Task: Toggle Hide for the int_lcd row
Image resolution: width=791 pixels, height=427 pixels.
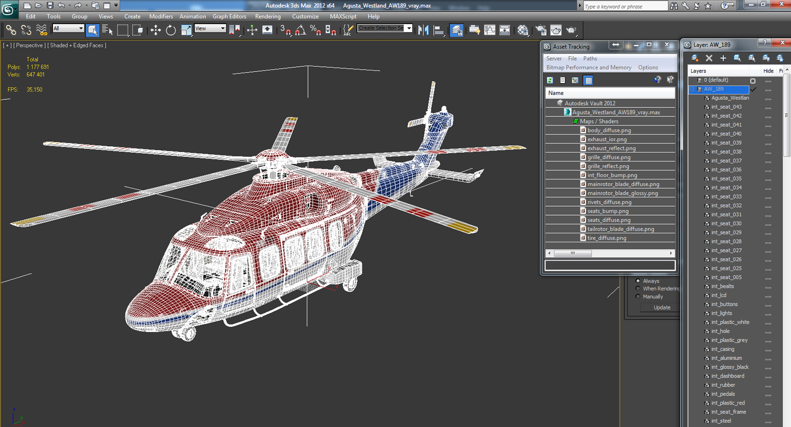Action: tap(768, 296)
